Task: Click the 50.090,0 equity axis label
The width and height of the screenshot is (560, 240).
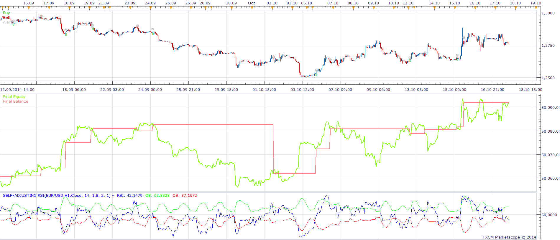Action: tap(551, 107)
